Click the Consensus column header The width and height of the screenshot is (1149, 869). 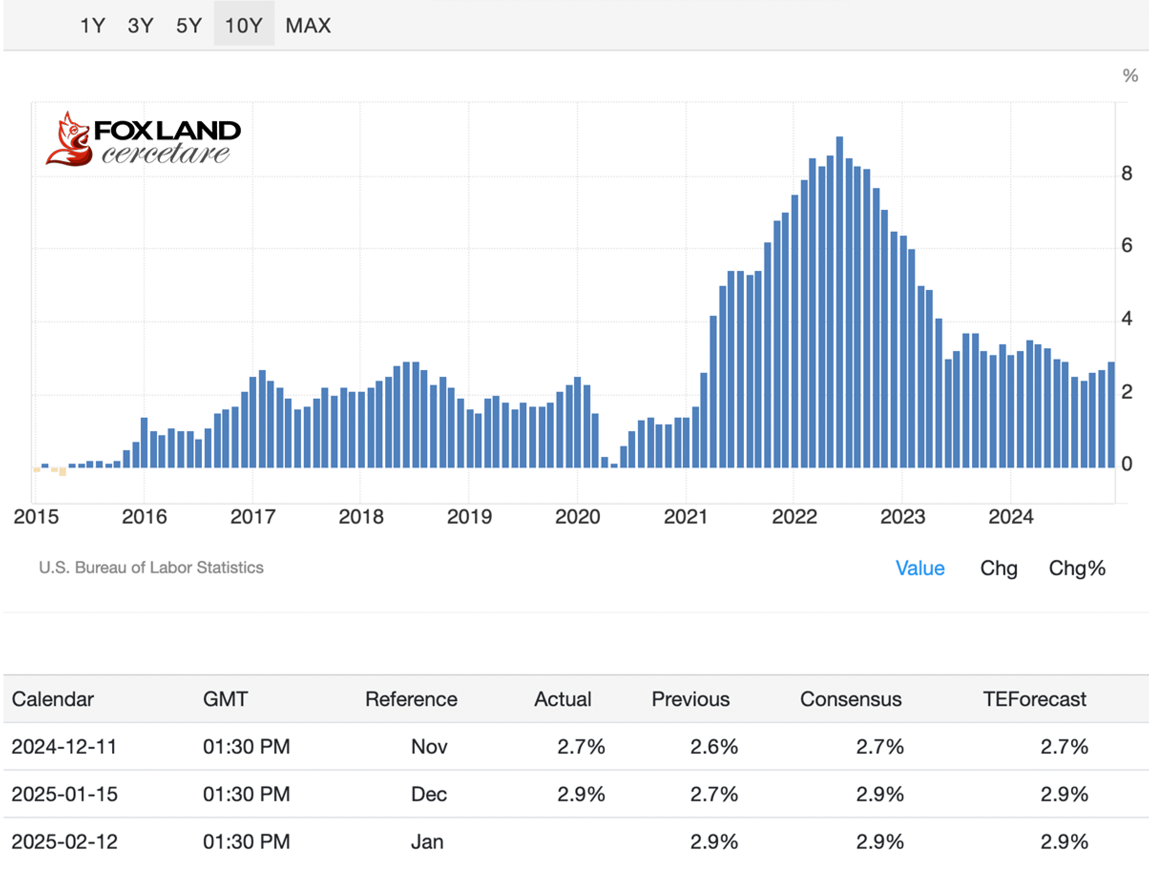pos(850,699)
